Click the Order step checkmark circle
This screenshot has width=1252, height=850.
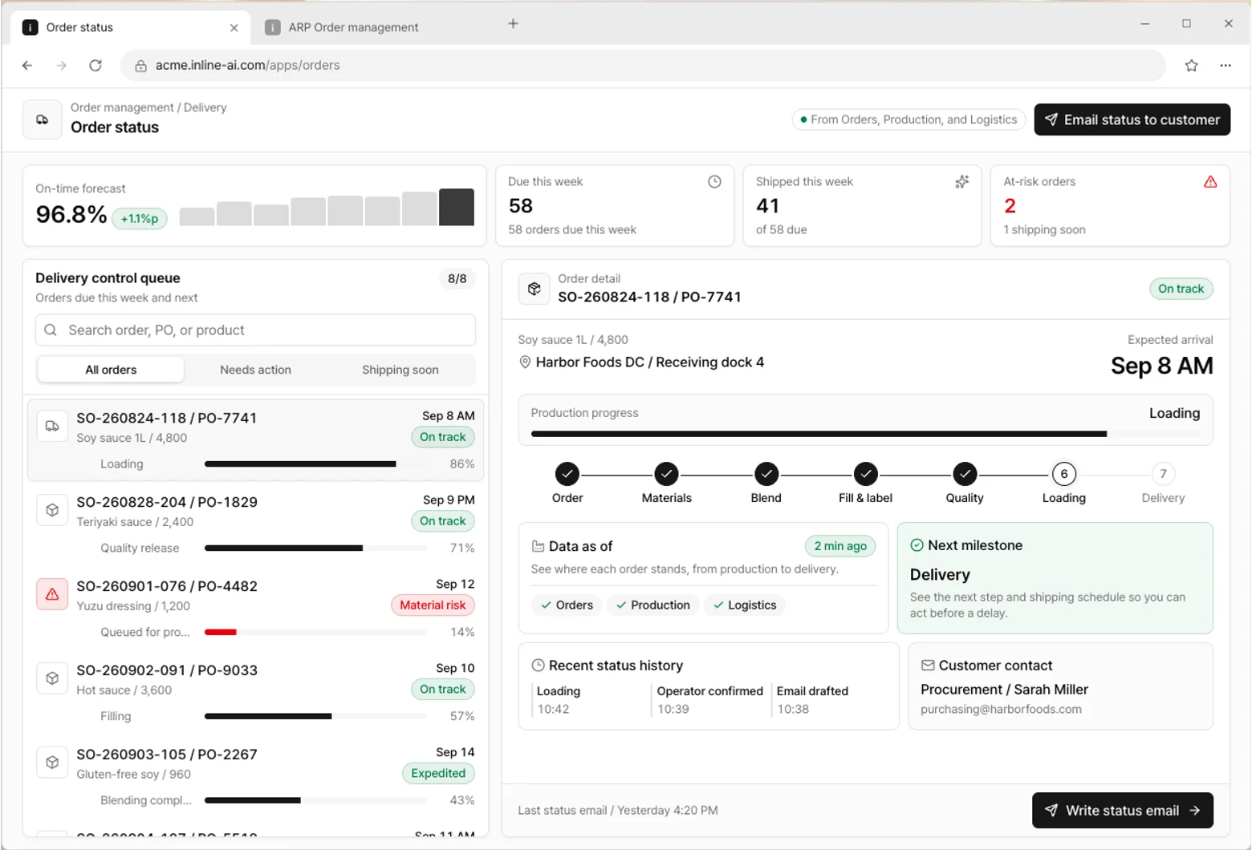click(x=567, y=474)
